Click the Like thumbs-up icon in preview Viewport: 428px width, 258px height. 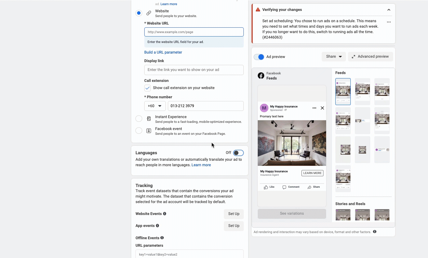[266, 187]
